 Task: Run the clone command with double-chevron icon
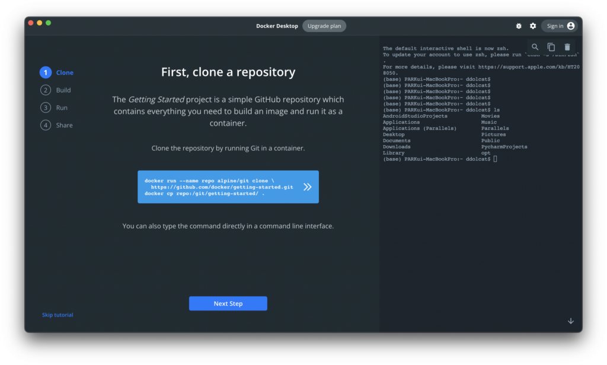[307, 187]
